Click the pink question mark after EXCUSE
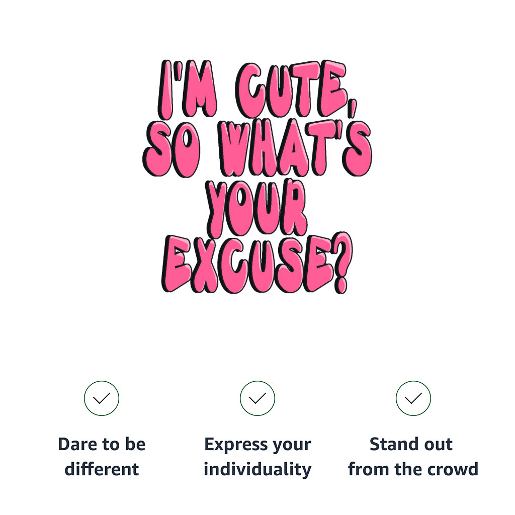This screenshot has height=515, width=515. tap(340, 262)
